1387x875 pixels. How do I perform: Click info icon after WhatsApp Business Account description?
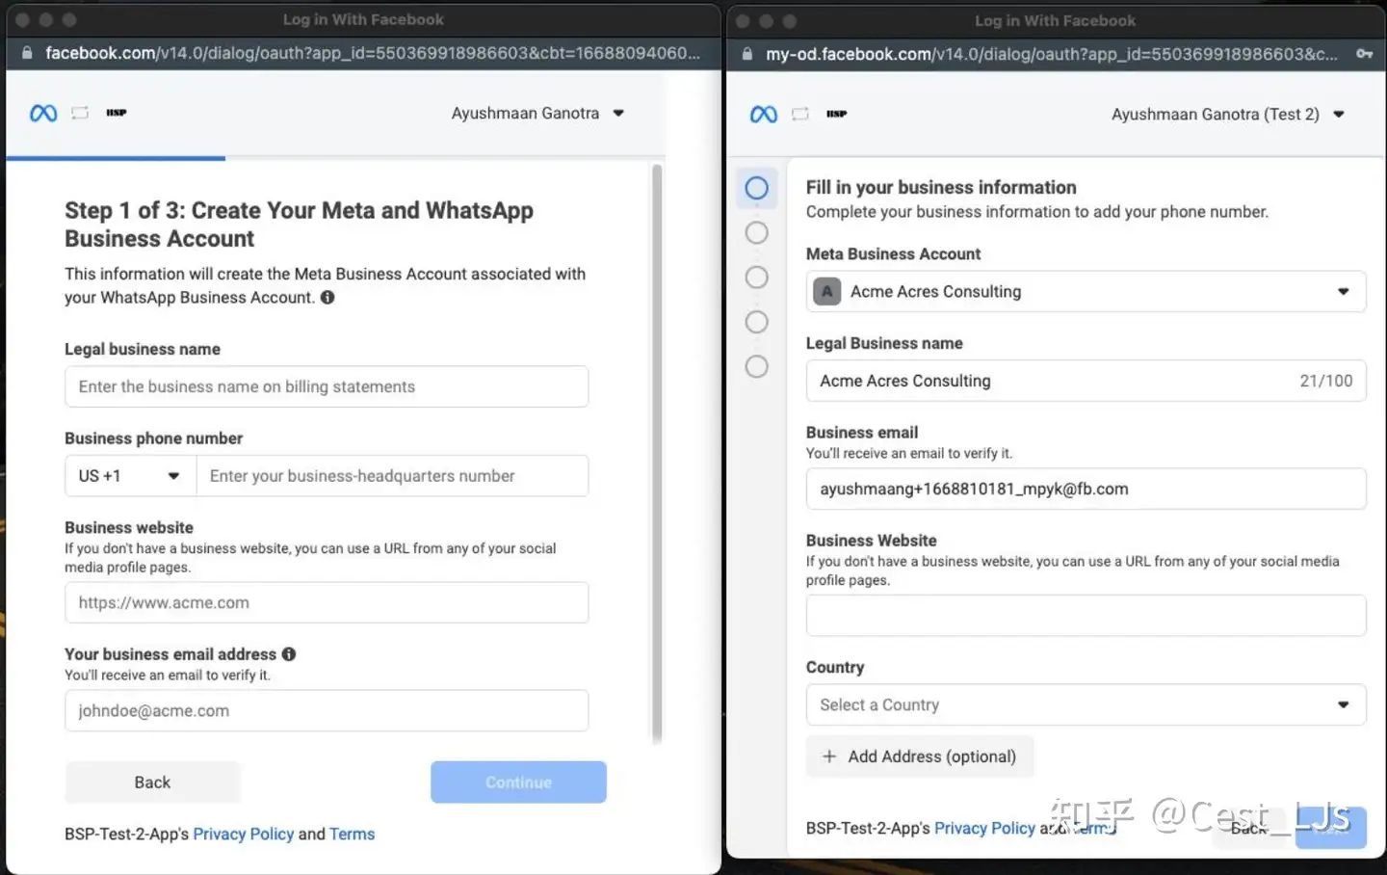(327, 298)
